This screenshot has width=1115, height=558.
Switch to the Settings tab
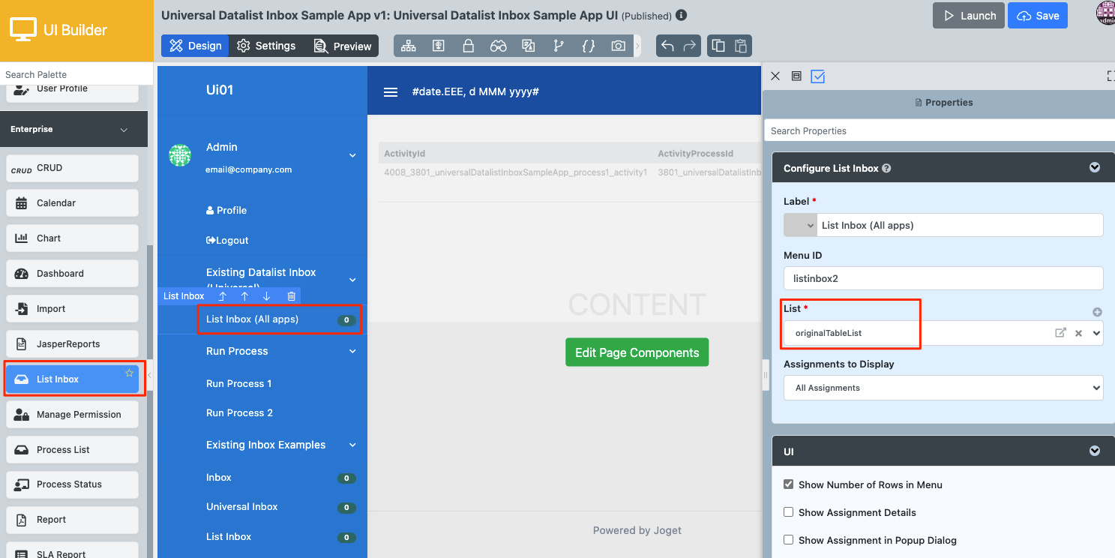pos(266,46)
